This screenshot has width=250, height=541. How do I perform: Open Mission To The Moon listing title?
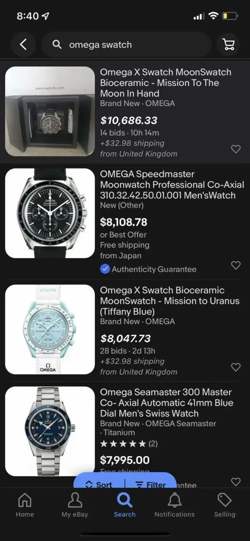(x=165, y=83)
